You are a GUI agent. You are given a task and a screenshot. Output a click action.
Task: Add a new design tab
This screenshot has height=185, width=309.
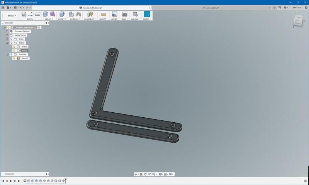point(274,8)
